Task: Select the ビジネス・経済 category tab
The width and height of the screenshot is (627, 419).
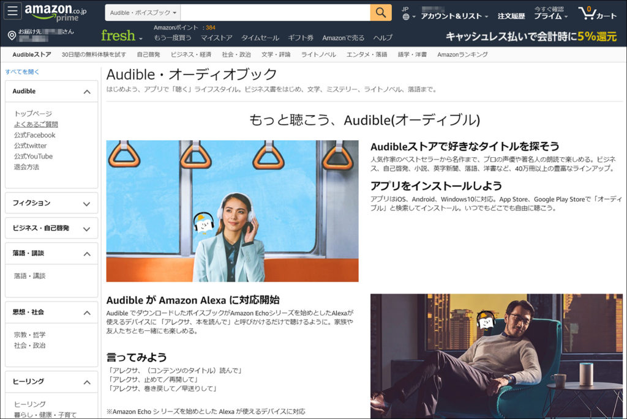Action: [191, 54]
